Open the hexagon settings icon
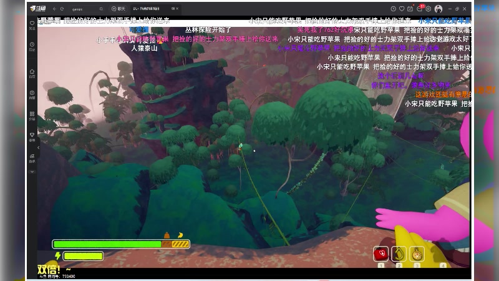This screenshot has height=281, width=499. 429,9
